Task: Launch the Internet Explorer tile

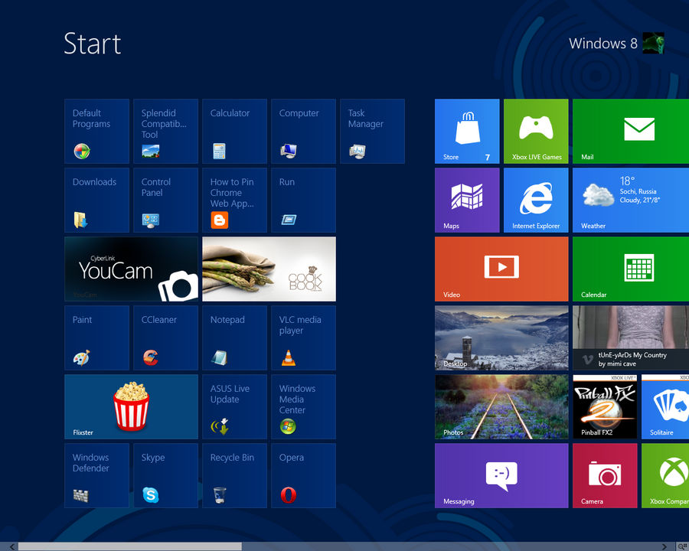Action: click(536, 201)
